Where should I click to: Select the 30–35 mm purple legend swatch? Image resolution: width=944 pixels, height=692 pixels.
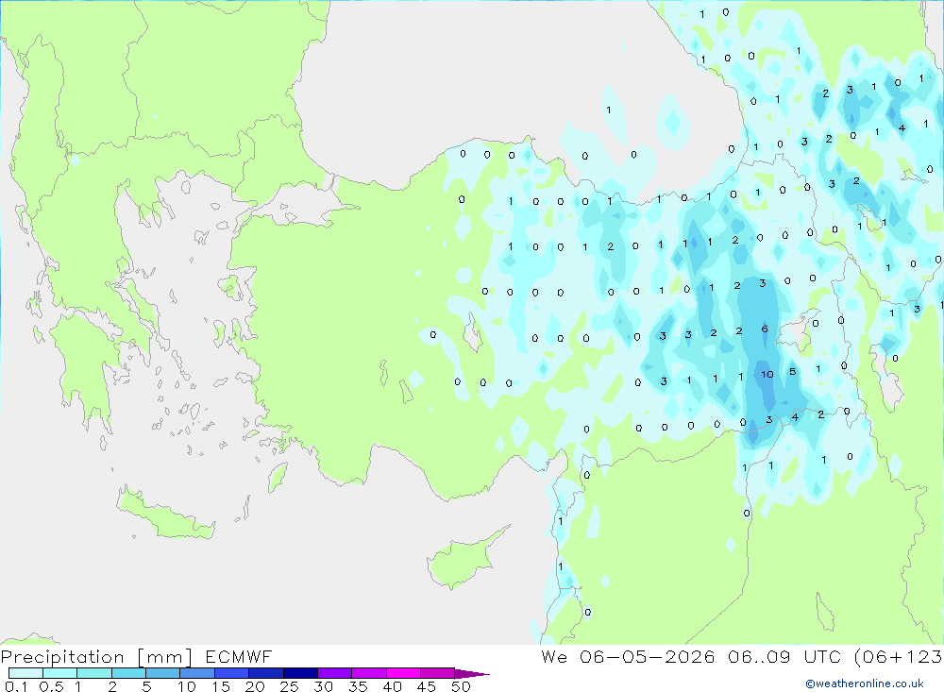click(x=335, y=673)
